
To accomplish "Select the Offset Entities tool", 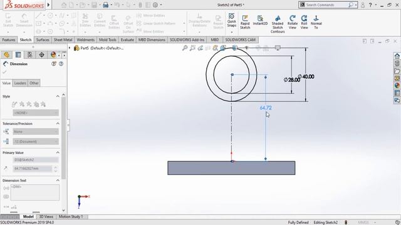I will point(114,22).
